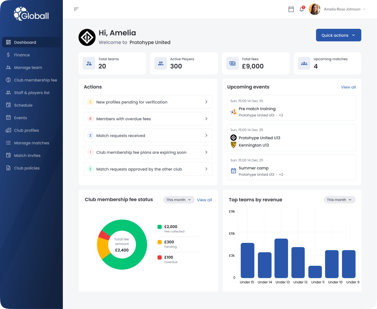Viewport: 377px width, 309px height.
Task: Open the Summer camp event
Action: click(x=291, y=167)
